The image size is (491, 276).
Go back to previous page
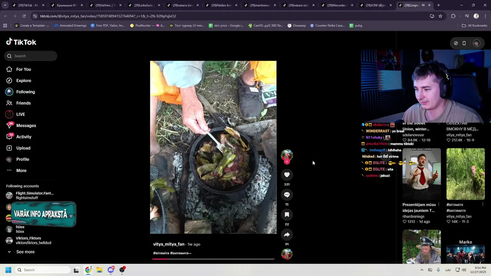[5, 16]
